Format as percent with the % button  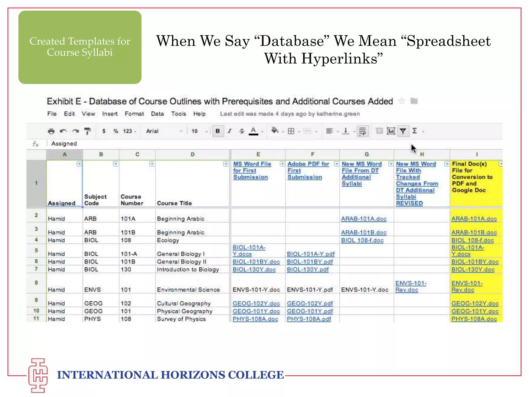pos(116,131)
